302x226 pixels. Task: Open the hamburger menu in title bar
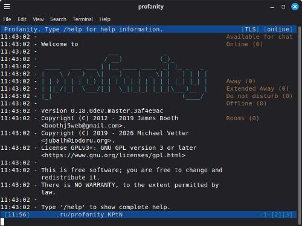click(7, 7)
